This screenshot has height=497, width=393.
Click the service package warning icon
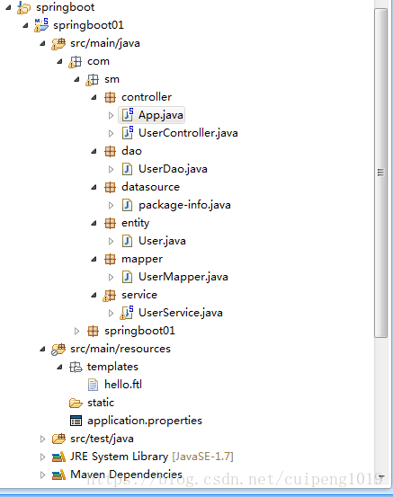(x=110, y=296)
